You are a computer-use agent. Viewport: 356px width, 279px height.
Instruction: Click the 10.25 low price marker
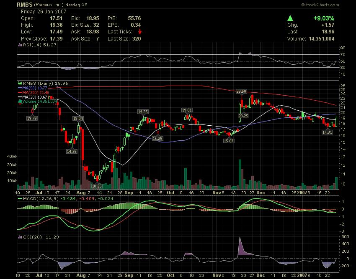(97, 186)
